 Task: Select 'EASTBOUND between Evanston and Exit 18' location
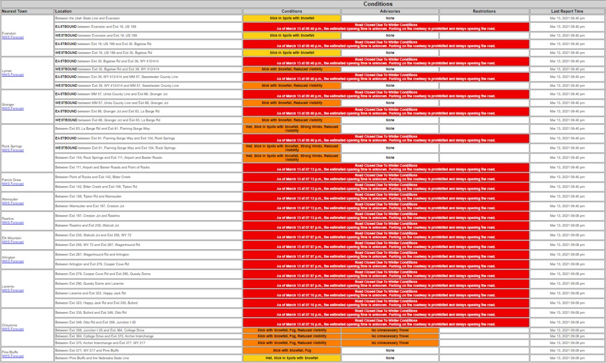point(149,27)
